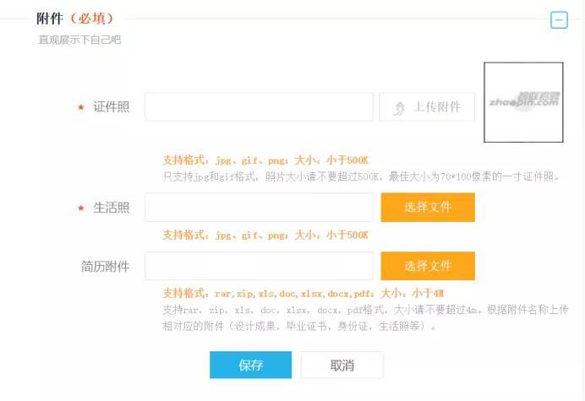Click the 上传附件 upload button
The height and width of the screenshot is (401, 585).
coord(427,107)
